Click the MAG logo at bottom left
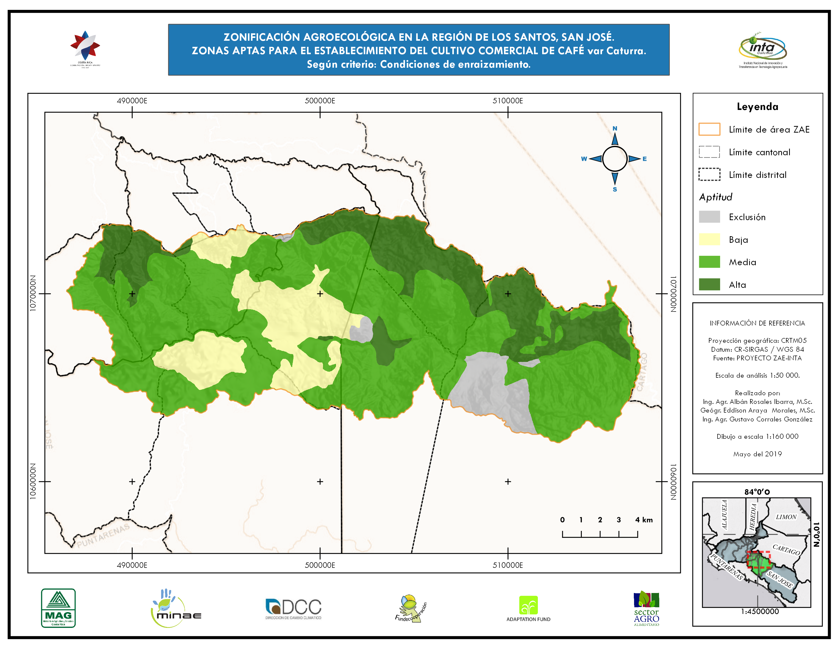Viewport: 840px width, 649px height. tap(58, 608)
